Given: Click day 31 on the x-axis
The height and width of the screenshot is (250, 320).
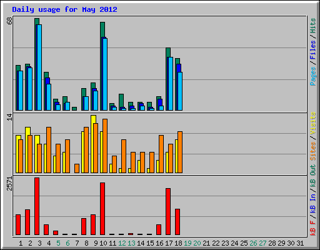Looking at the screenshot, I should tap(300, 243).
